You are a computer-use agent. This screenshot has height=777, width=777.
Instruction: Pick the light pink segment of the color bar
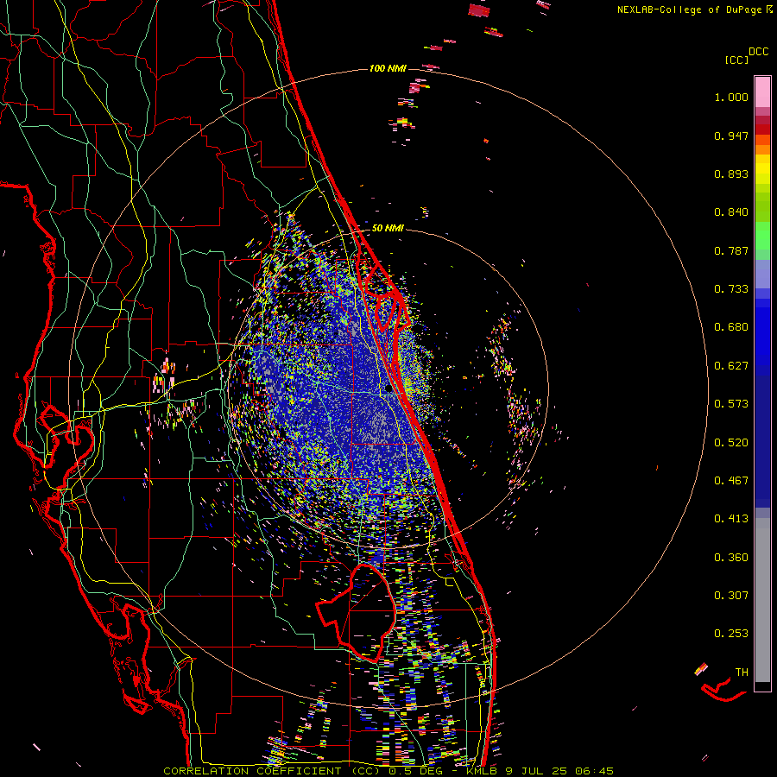click(762, 92)
